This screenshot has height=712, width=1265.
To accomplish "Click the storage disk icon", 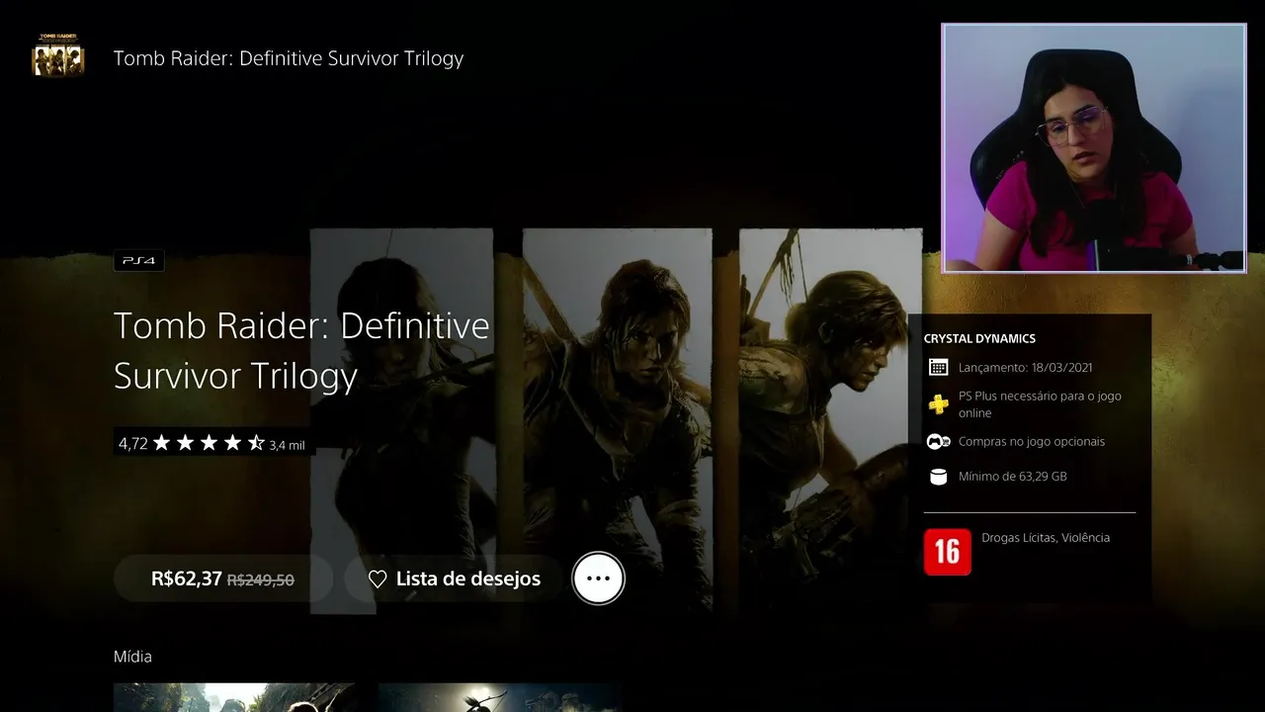I will [939, 477].
